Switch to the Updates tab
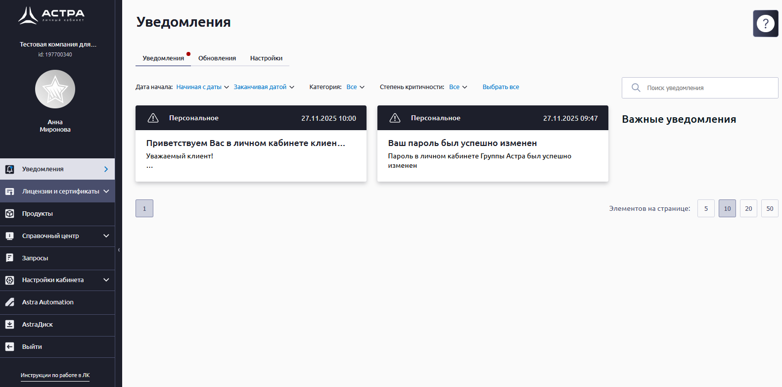Screen dimensions: 782x387 pyautogui.click(x=217, y=58)
